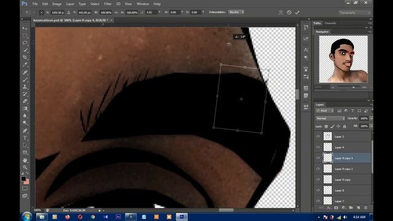
Task: Hide Layer 8 copy visibility eye
Action: click(318, 179)
